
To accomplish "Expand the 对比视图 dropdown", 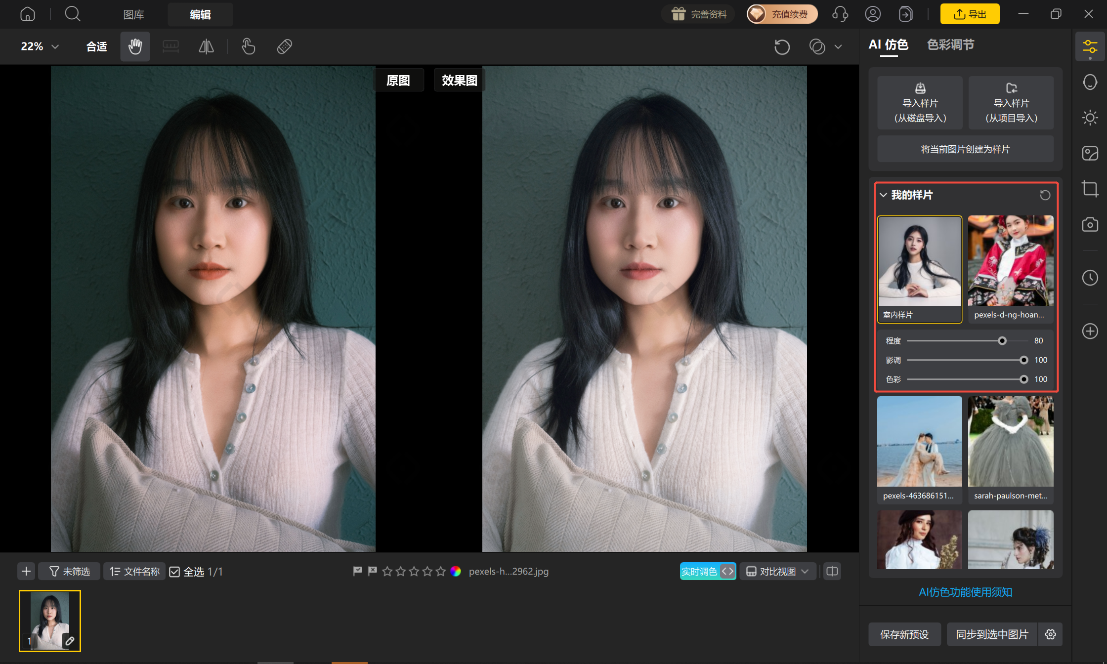I will 777,572.
